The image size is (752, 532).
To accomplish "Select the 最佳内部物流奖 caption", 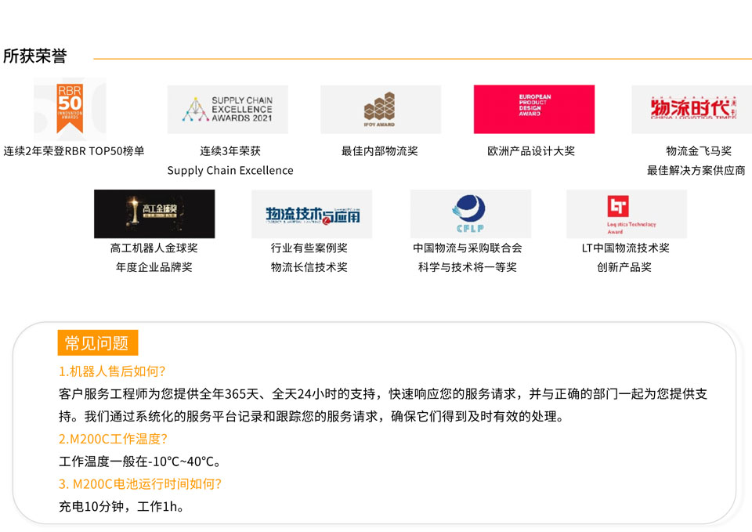I will pos(380,151).
